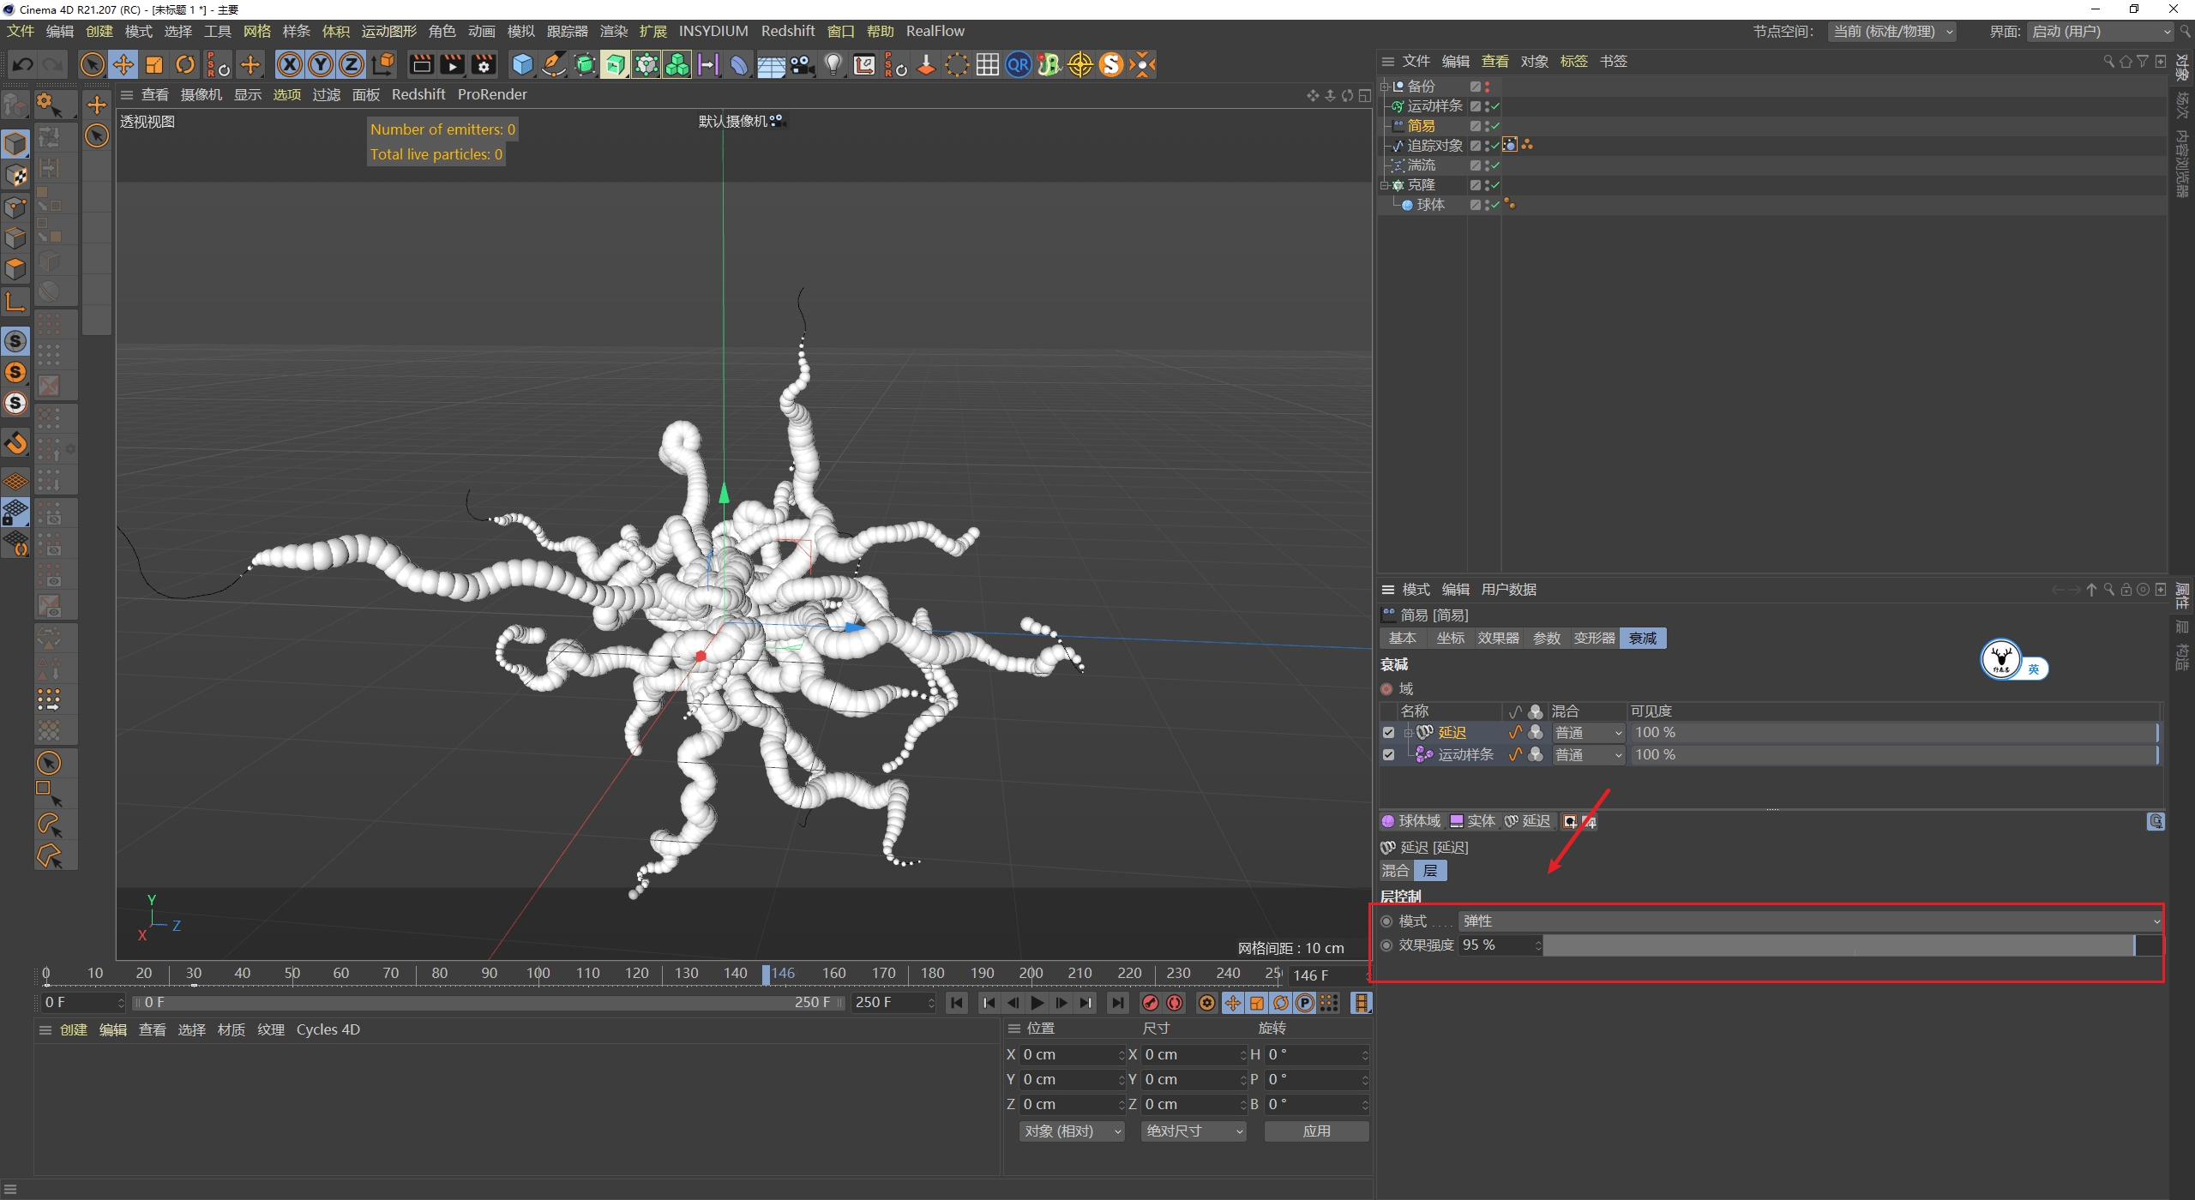The height and width of the screenshot is (1200, 2195).
Task: Disable the 运动样条 layer checkbox
Action: pos(1388,754)
